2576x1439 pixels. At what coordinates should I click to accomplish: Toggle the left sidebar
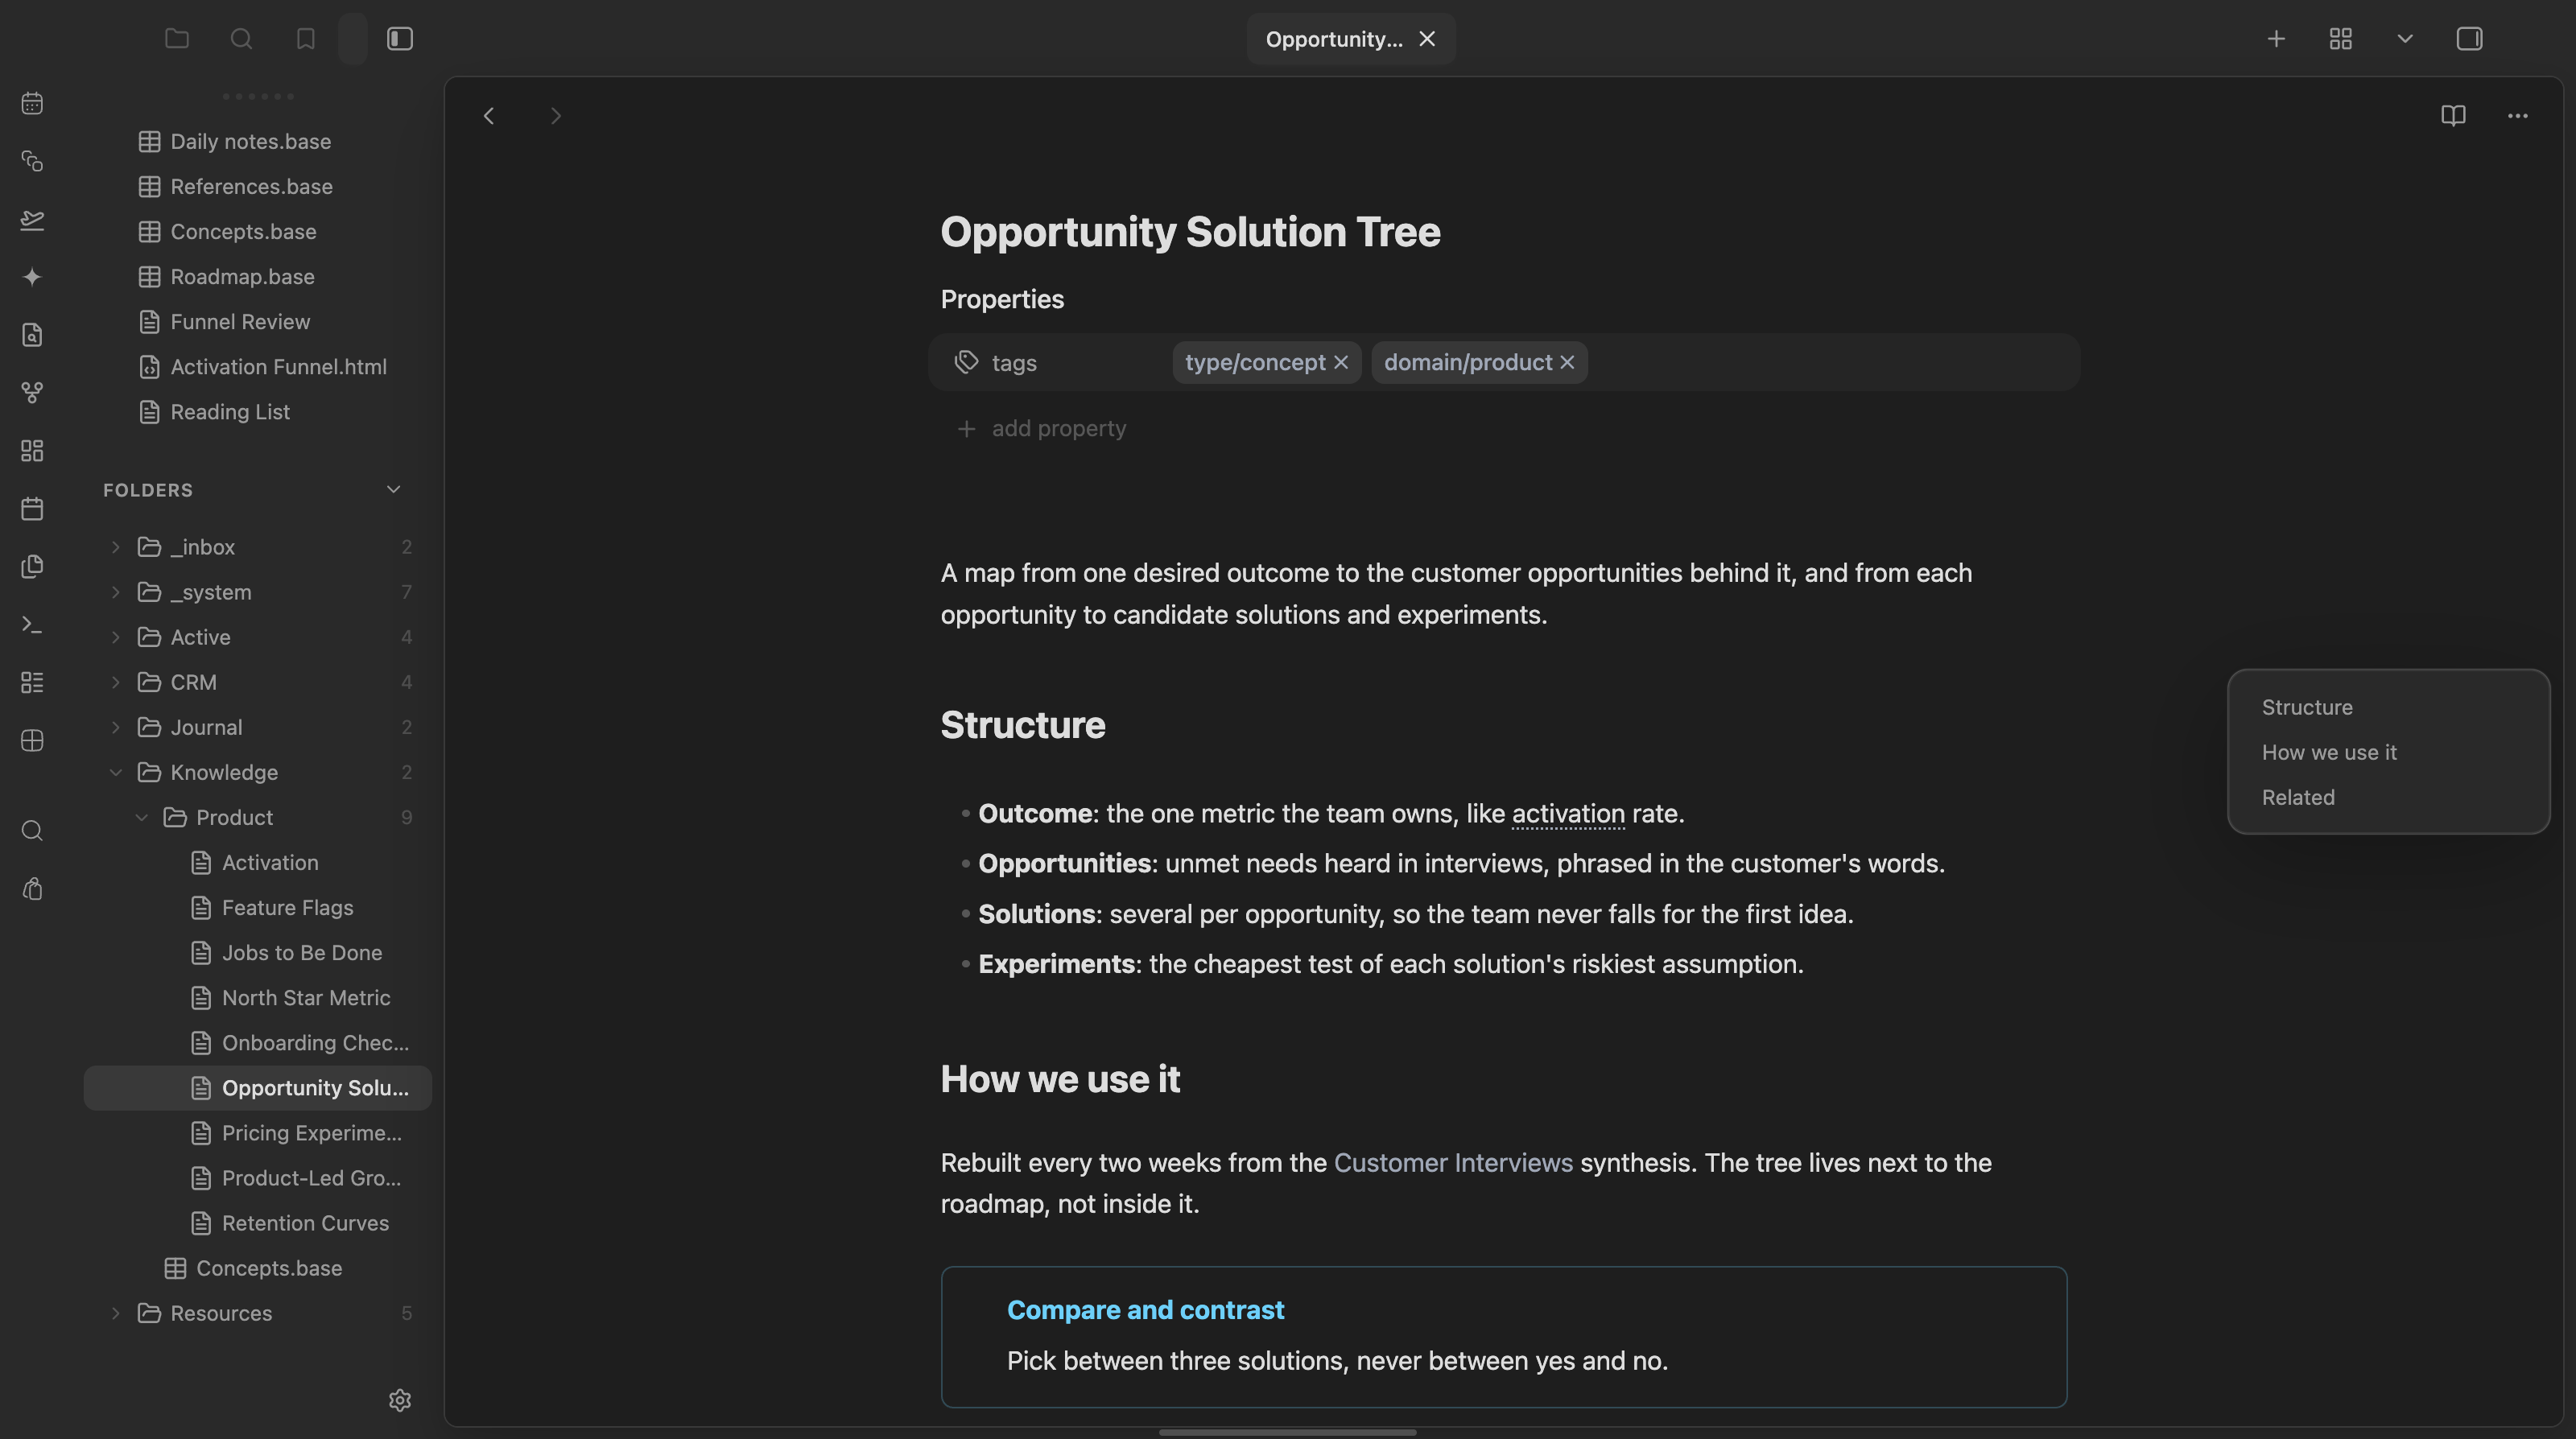(x=400, y=39)
